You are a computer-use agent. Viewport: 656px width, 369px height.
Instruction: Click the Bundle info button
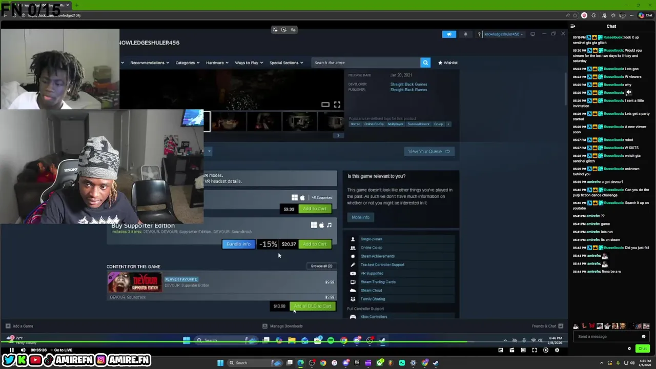(238, 244)
